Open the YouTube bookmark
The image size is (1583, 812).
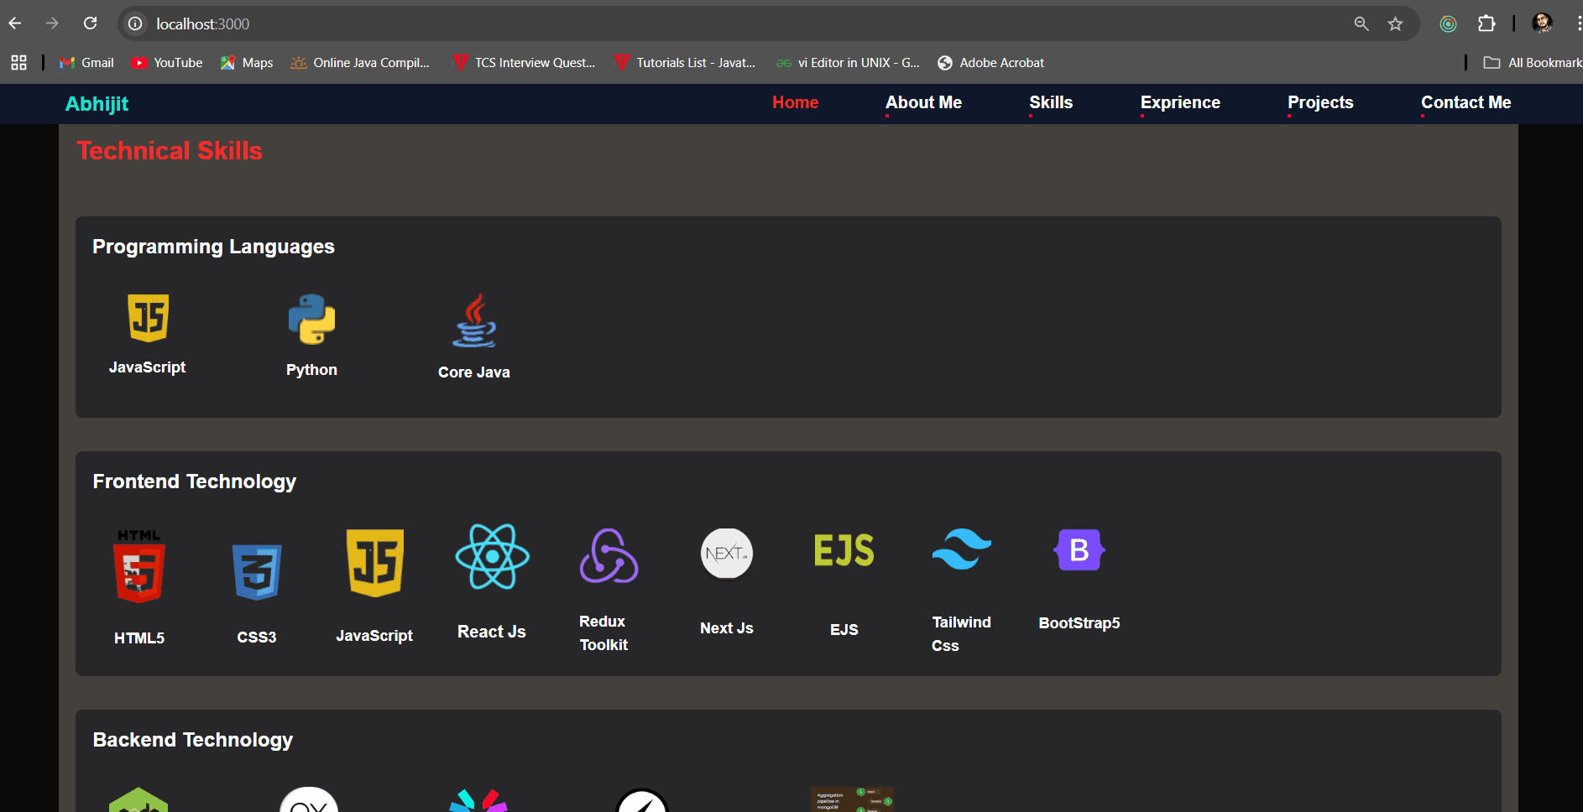tap(167, 63)
